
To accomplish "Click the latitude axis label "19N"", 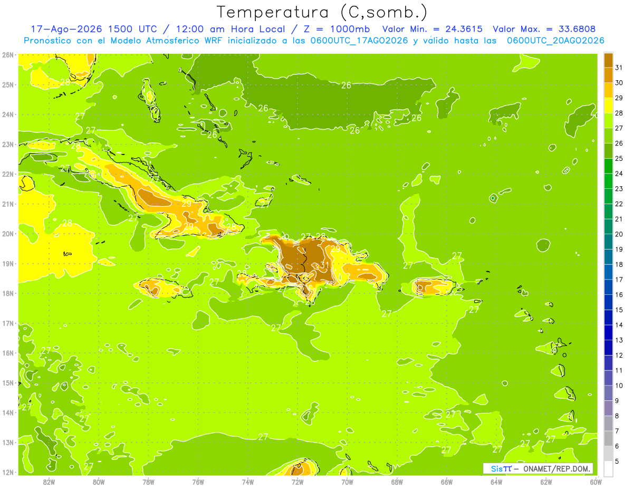I will point(8,263).
